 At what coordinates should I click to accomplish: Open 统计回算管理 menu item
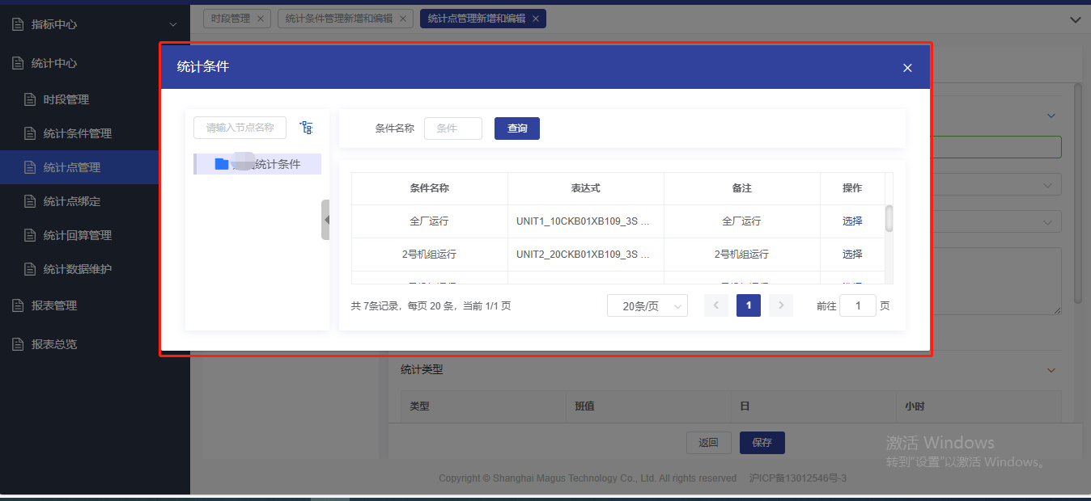tap(78, 235)
